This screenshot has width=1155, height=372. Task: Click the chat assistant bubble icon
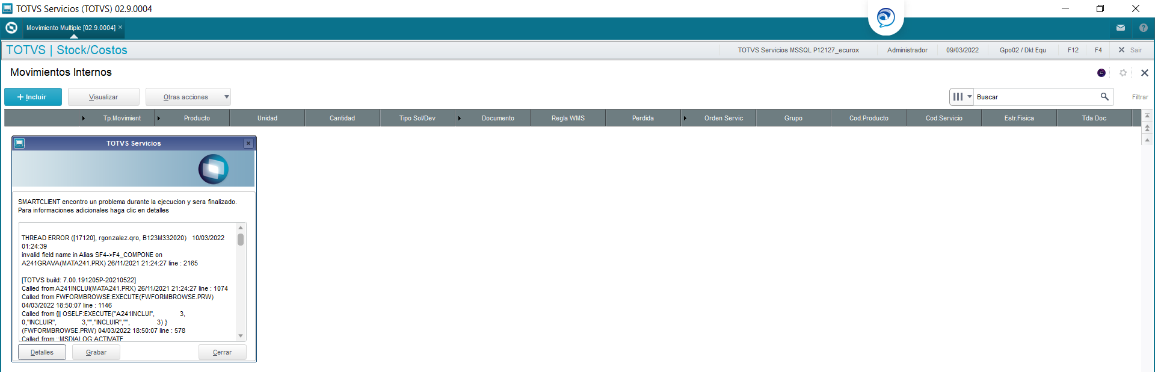coord(885,17)
